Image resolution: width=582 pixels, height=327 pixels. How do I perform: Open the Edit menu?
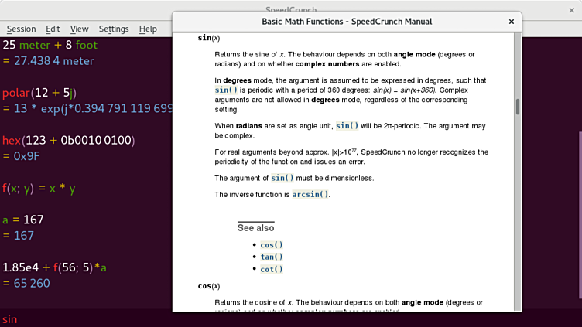click(53, 29)
